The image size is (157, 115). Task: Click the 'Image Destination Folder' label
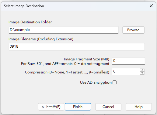(30, 22)
